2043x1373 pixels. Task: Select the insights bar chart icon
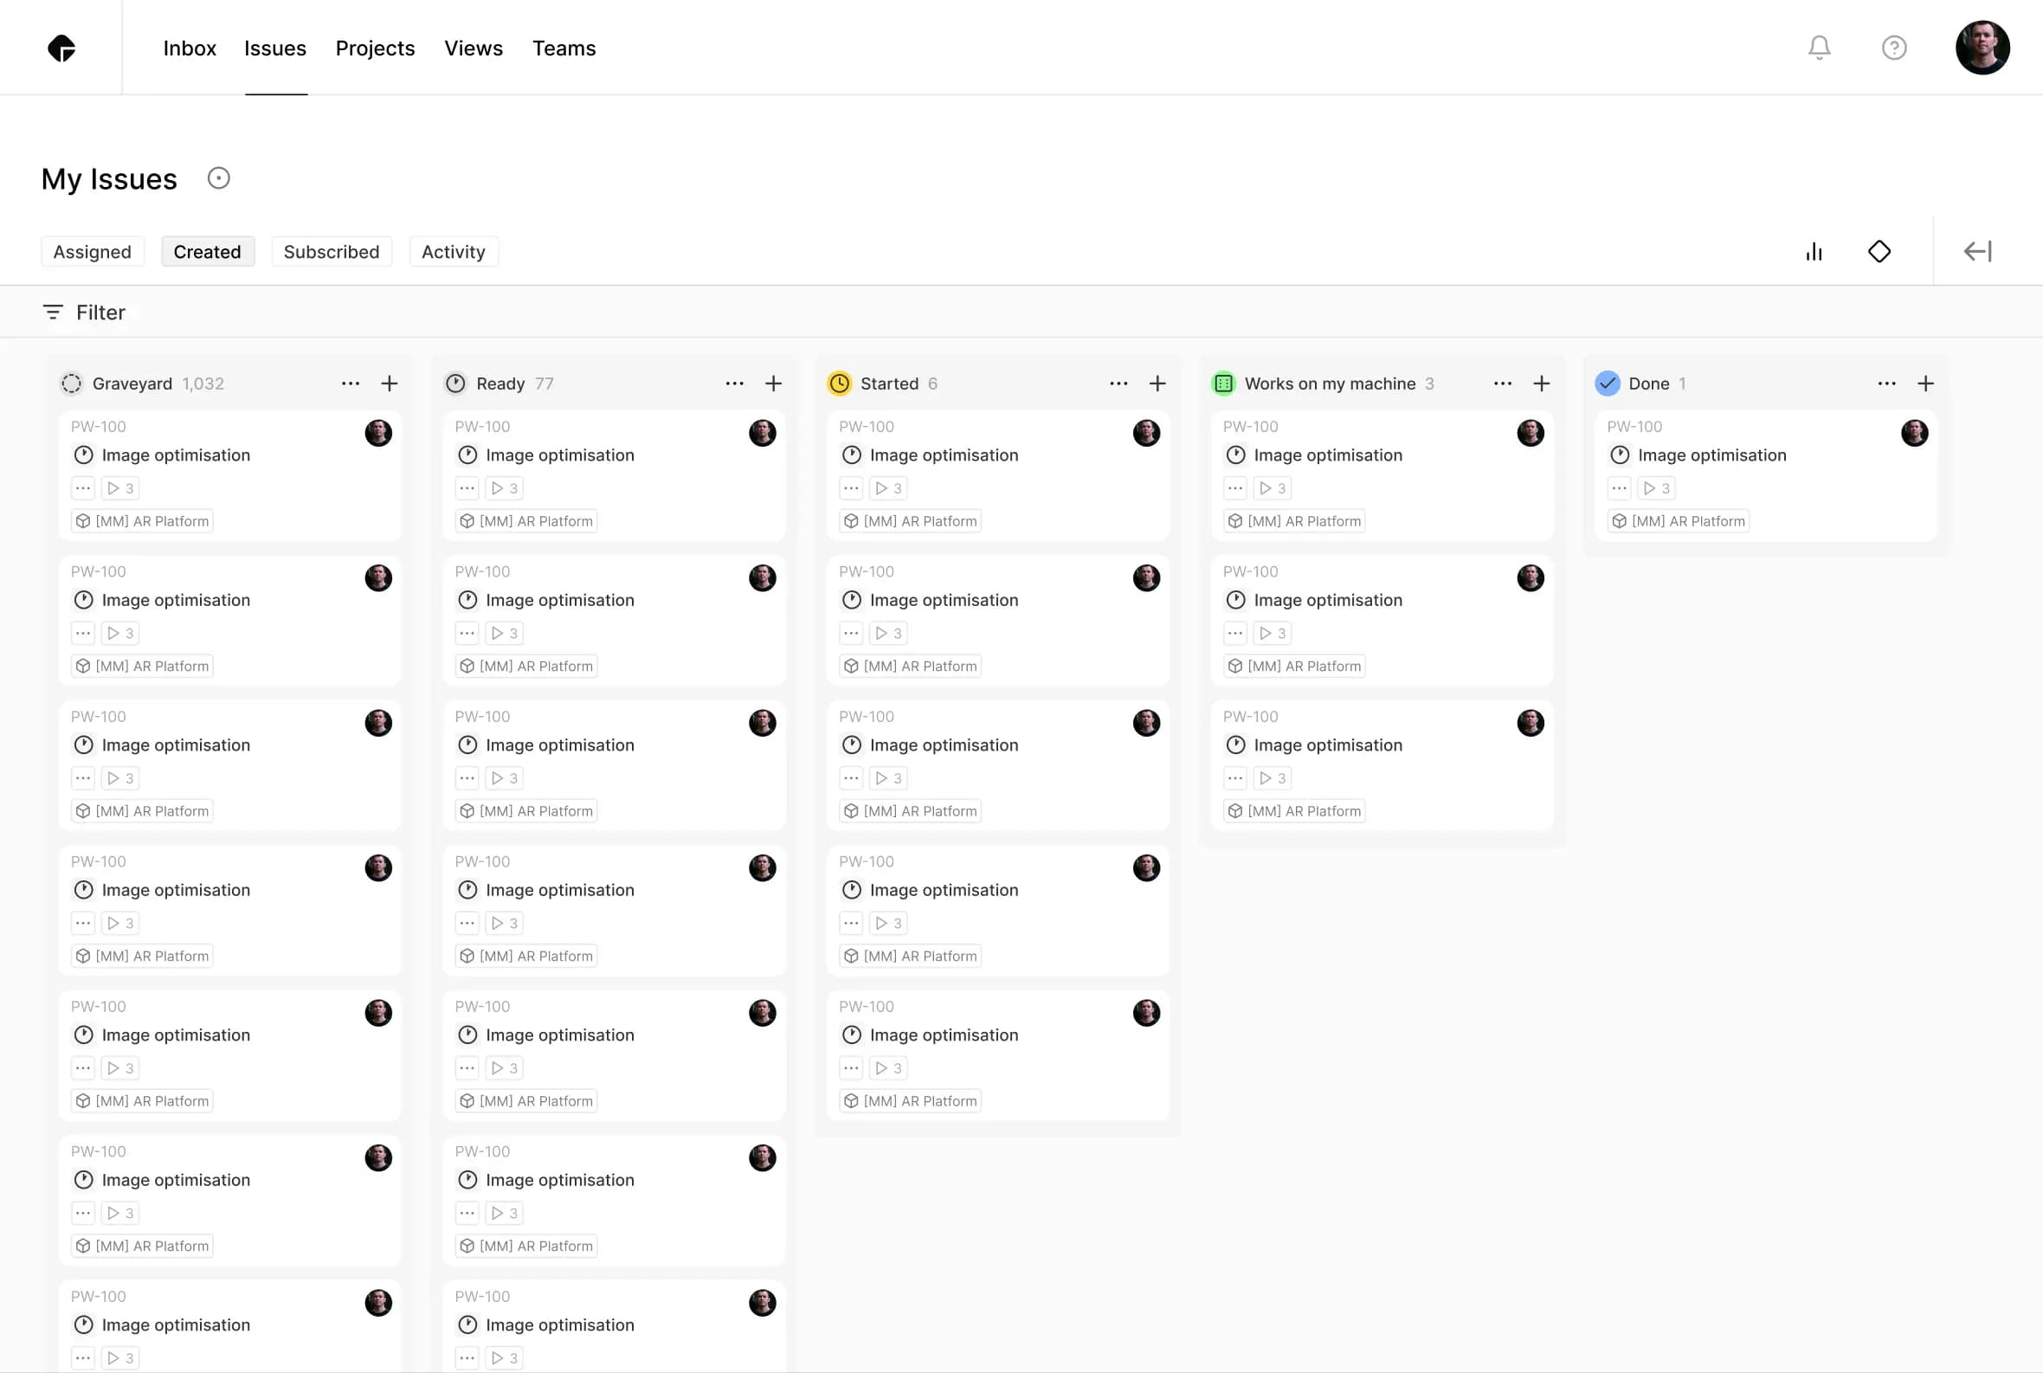point(1813,251)
